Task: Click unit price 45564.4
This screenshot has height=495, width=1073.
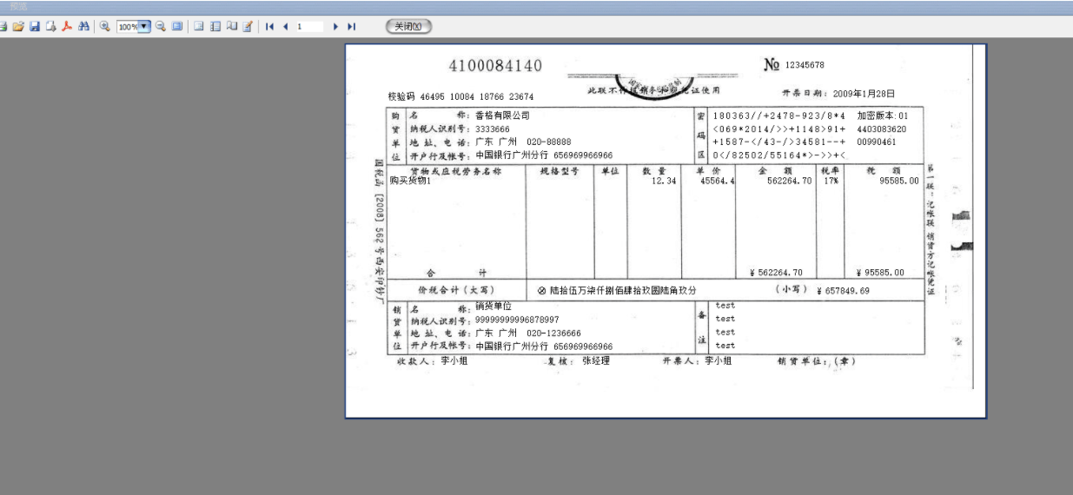Action: pos(718,181)
